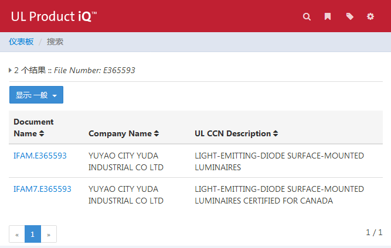Open document IFAM7.E365593 link
The height and width of the screenshot is (248, 391).
tap(42, 189)
